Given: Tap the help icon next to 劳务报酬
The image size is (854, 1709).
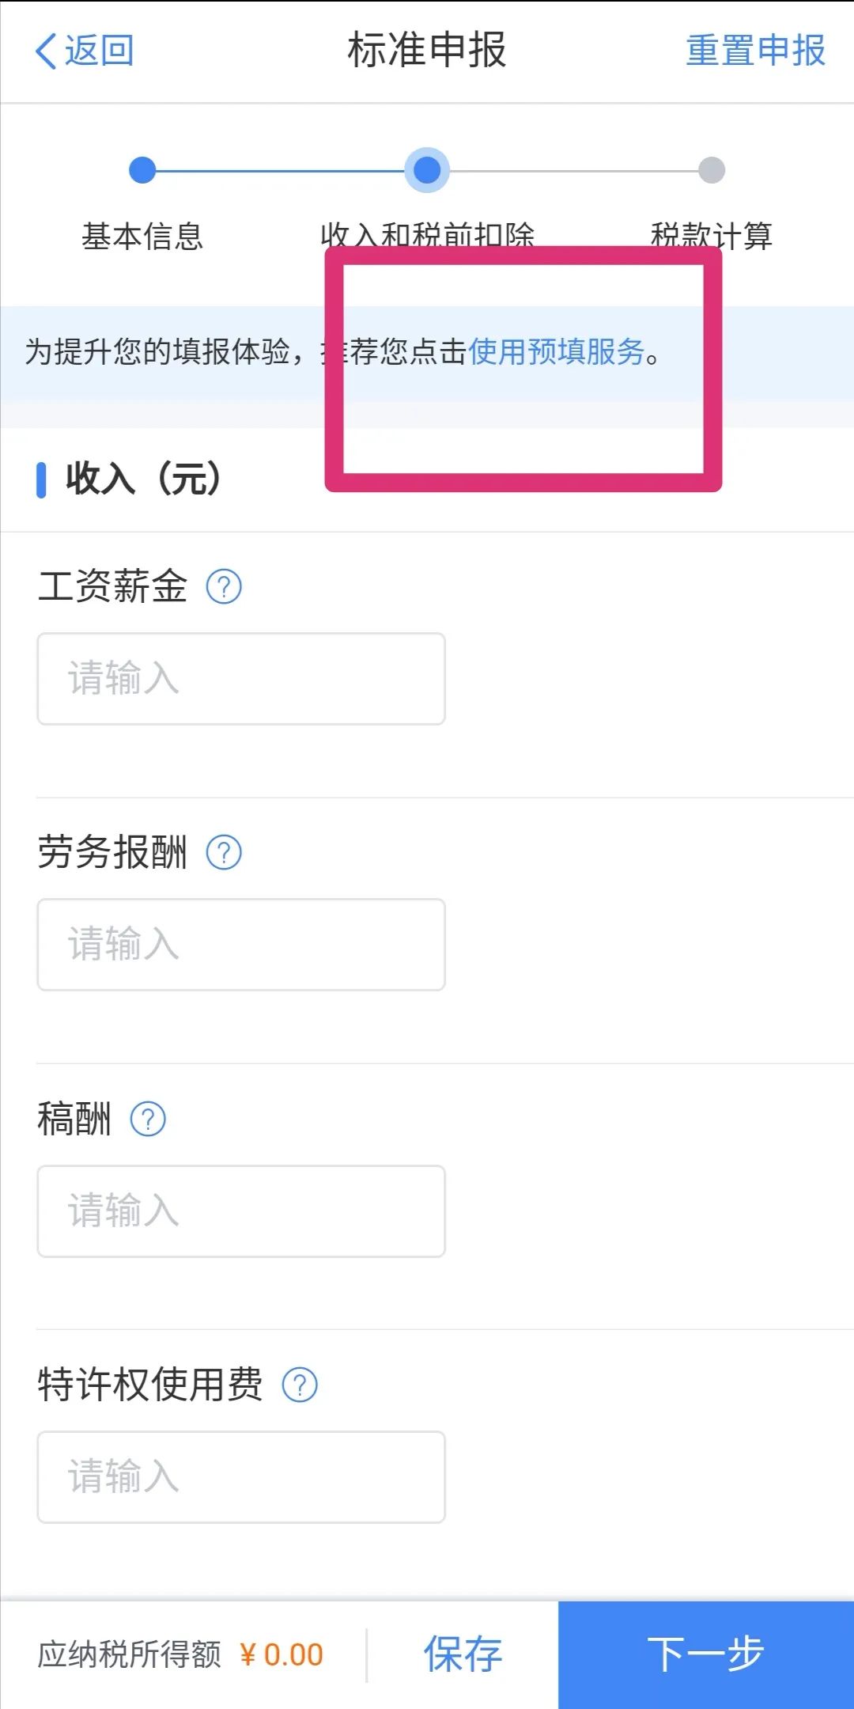Looking at the screenshot, I should point(224,851).
